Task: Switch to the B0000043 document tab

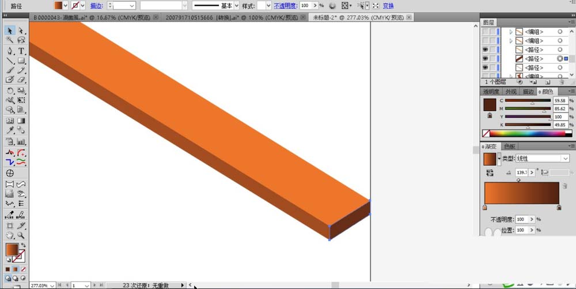Action: [x=92, y=17]
